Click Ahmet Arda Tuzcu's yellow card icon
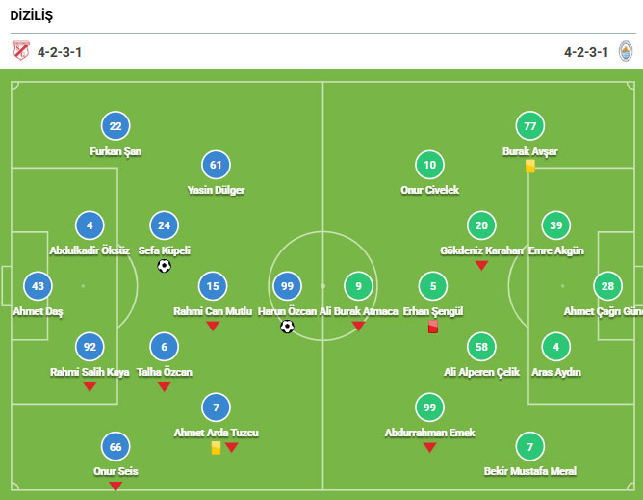 coord(216,448)
